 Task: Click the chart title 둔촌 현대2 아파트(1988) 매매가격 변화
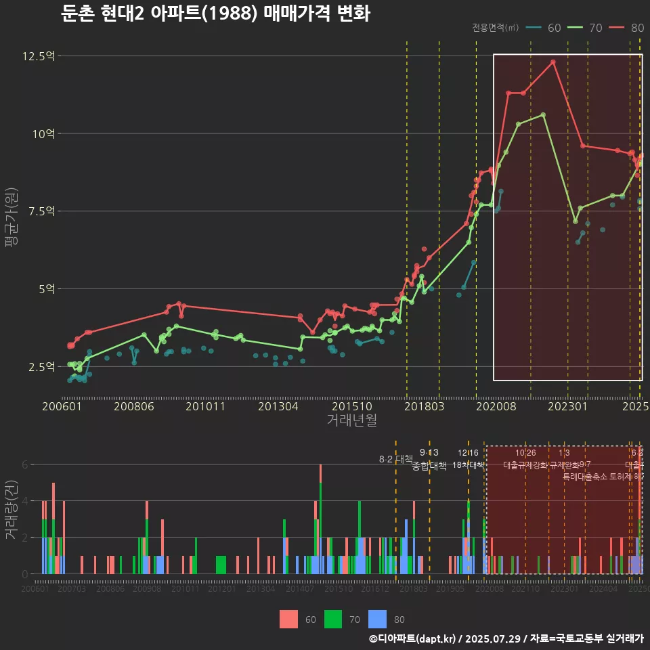215,14
